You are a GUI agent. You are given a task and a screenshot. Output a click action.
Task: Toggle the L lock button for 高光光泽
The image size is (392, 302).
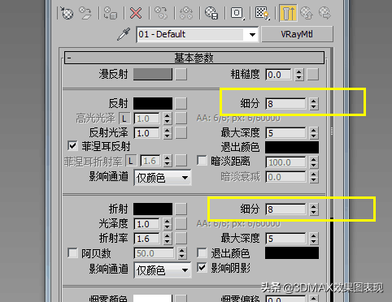point(124,119)
